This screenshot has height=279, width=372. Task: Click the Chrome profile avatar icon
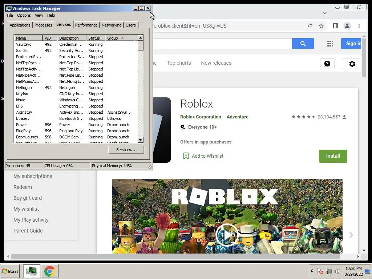point(347,26)
